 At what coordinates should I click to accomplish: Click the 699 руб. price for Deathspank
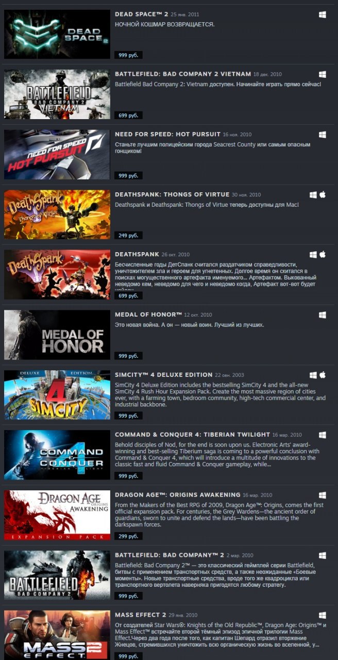tap(128, 296)
